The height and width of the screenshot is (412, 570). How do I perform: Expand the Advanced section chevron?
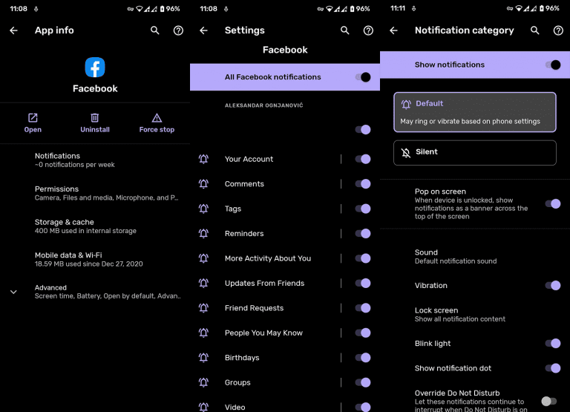click(x=13, y=292)
